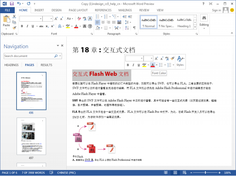Toggle Underline in the floating mini toolbar
This screenshot has height=176, width=236.
click(x=139, y=65)
